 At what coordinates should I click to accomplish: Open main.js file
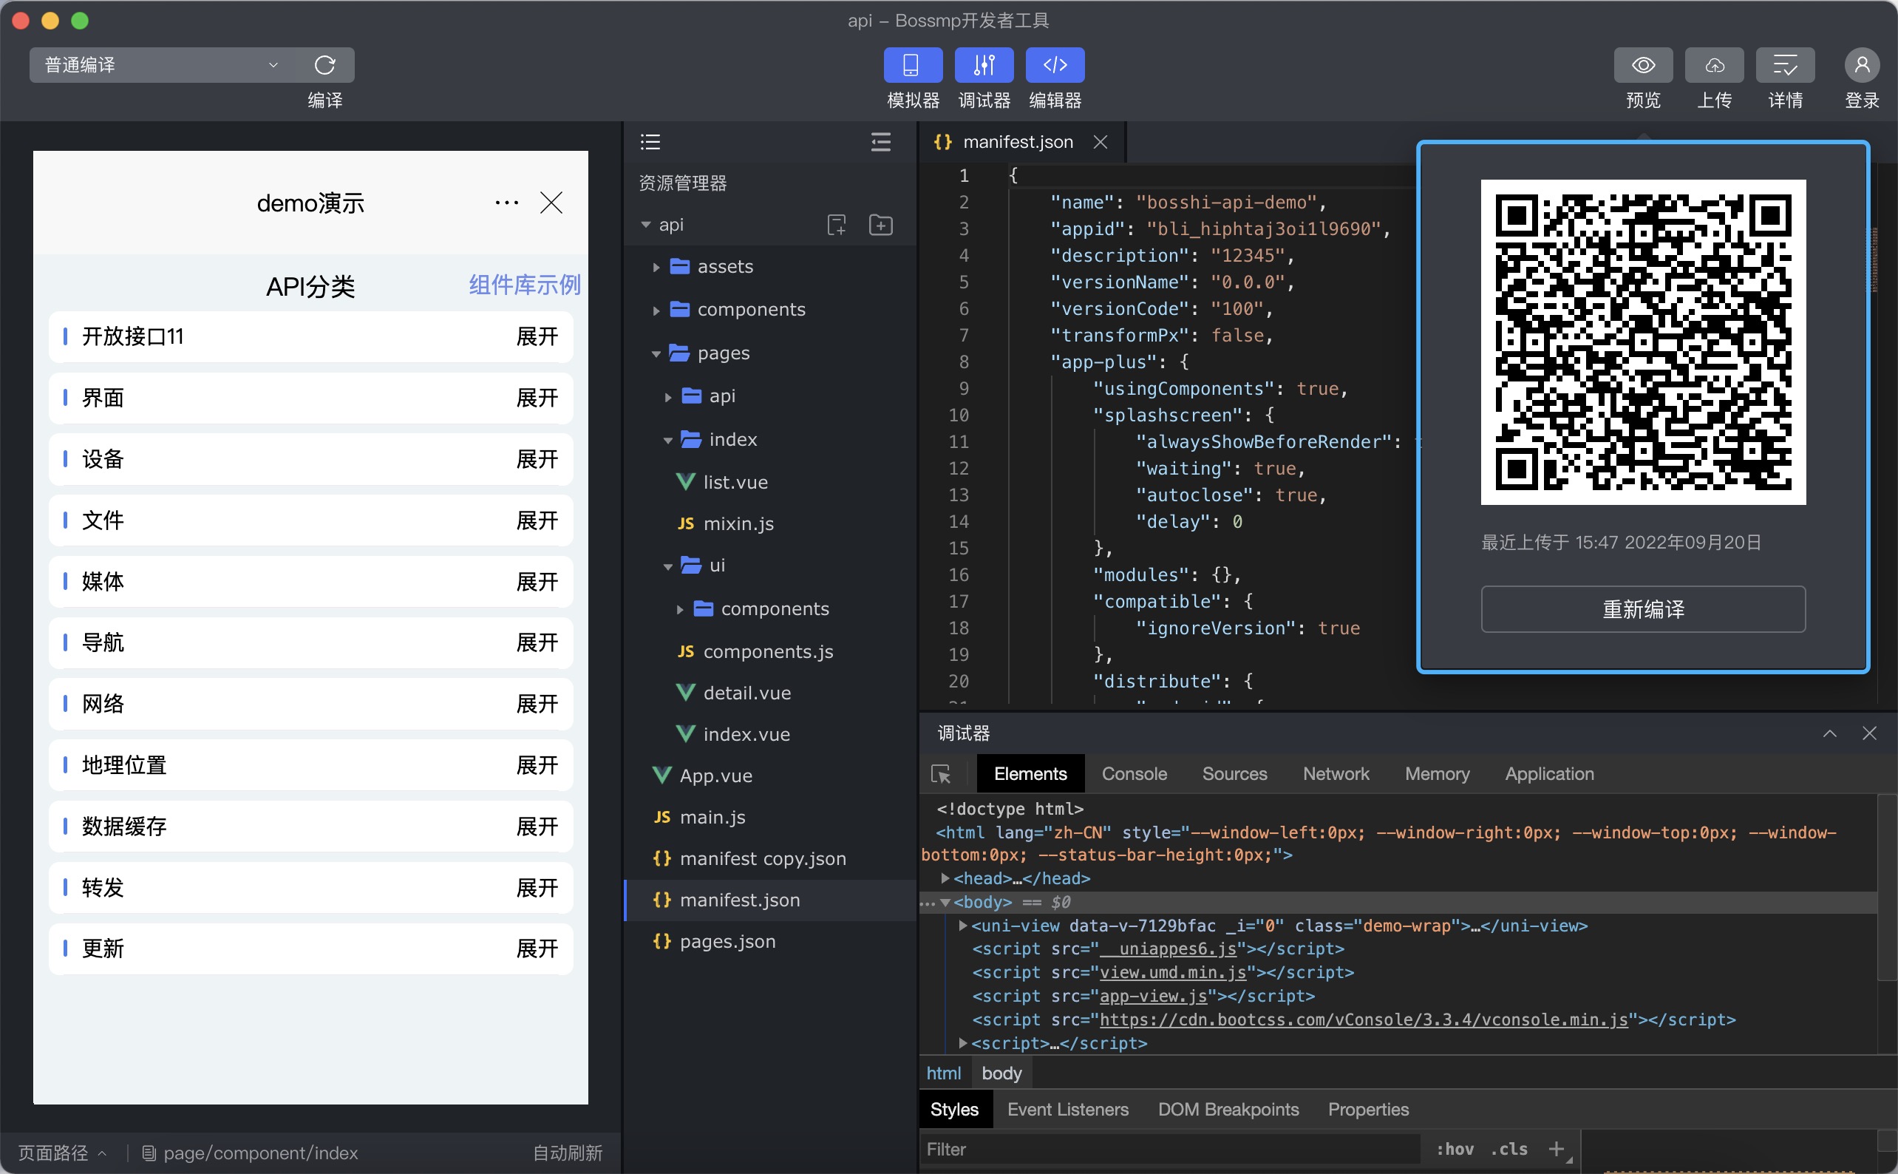coord(712,817)
